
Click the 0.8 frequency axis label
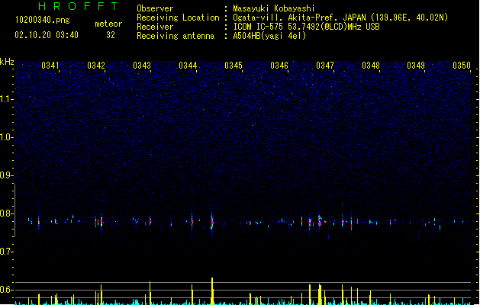tap(6, 213)
